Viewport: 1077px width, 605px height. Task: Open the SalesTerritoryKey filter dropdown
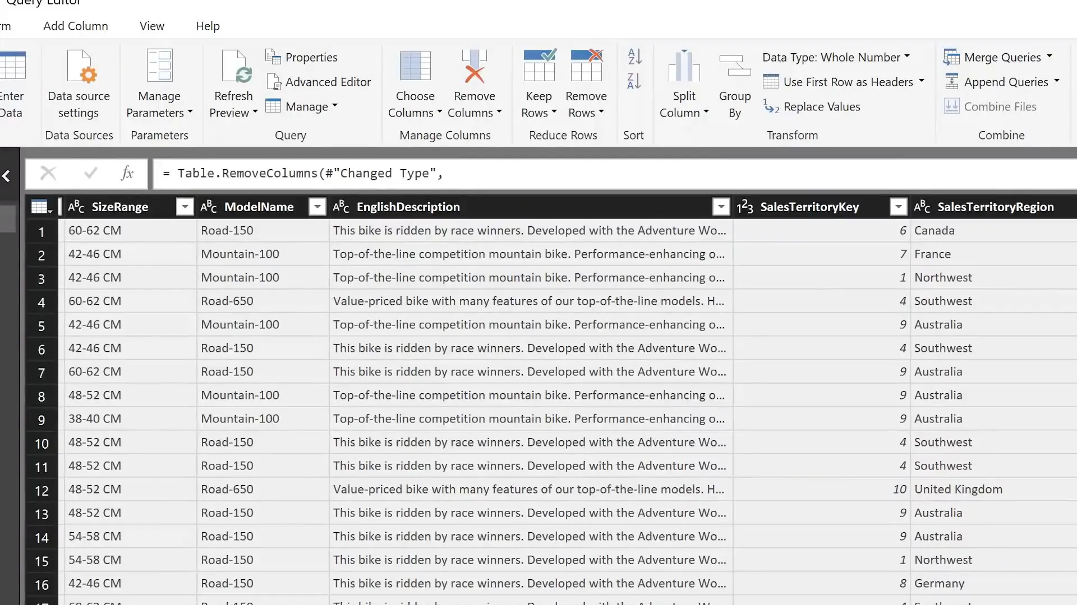click(898, 207)
